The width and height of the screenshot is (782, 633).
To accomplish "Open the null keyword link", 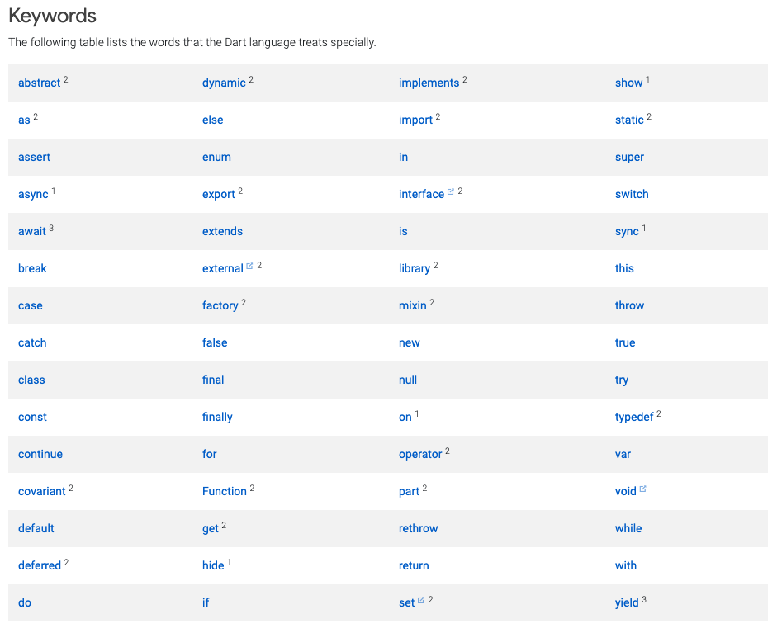I will [408, 380].
